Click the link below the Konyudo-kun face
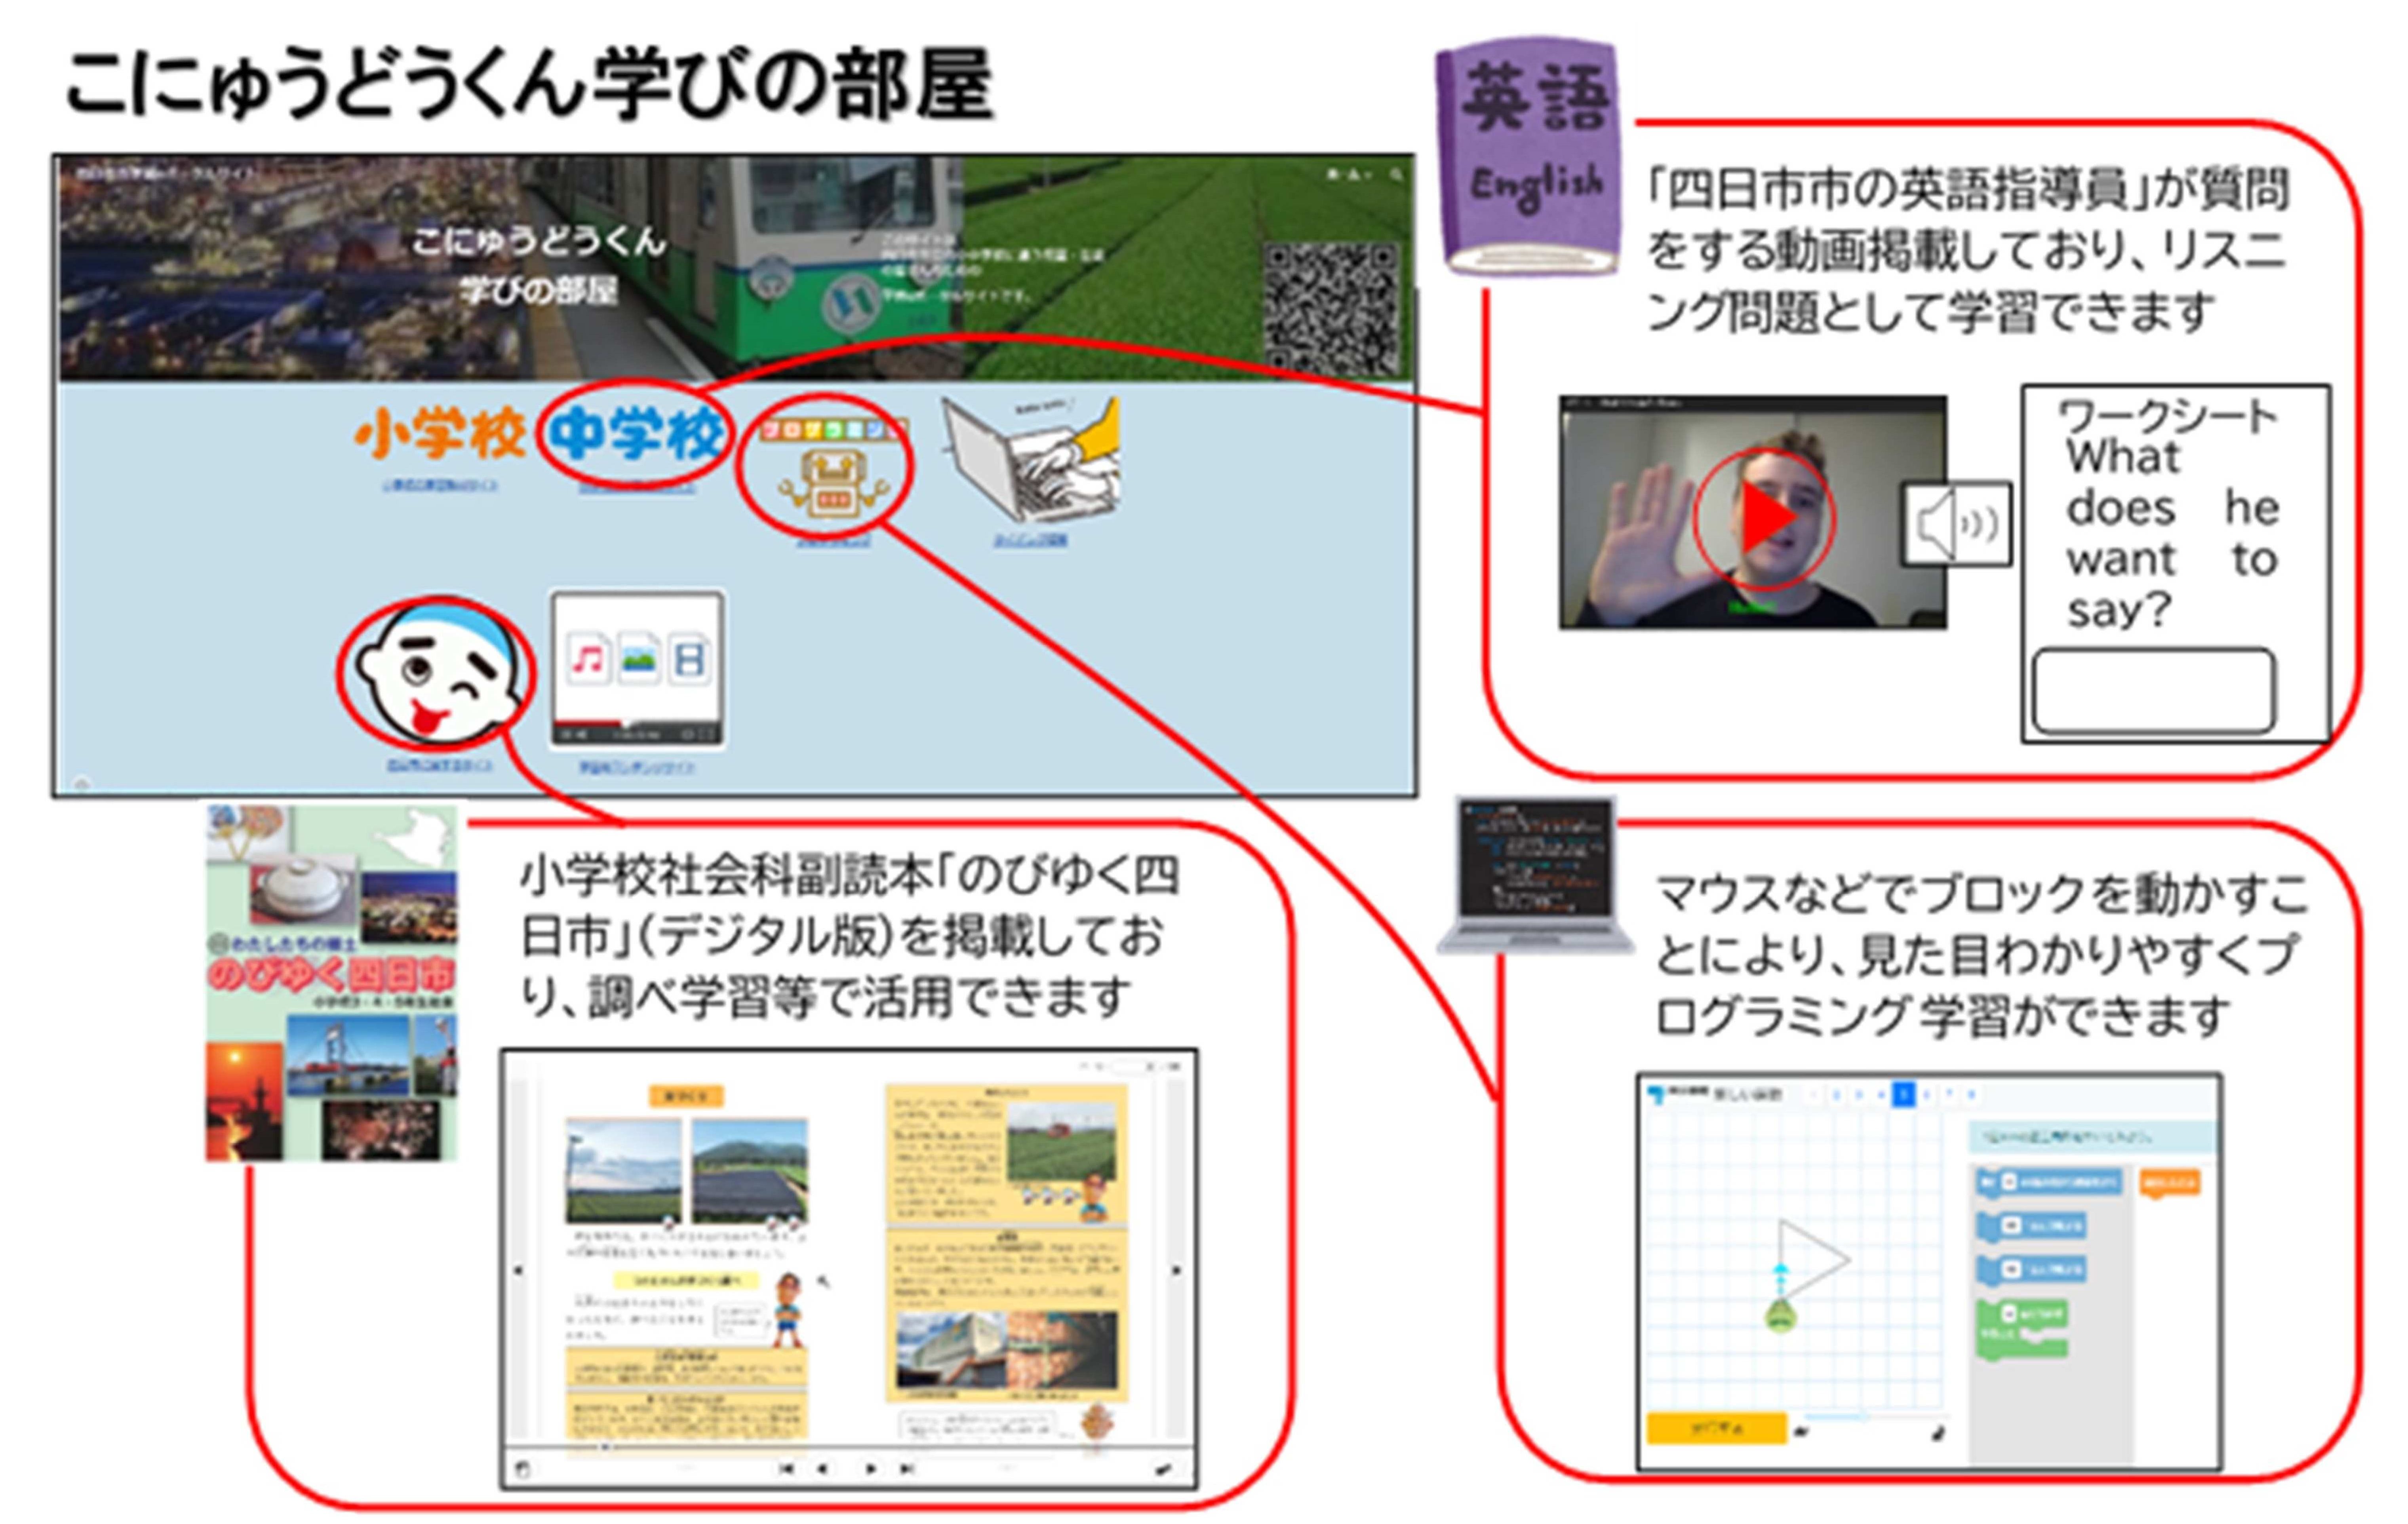2408x1524 pixels. coord(440,765)
